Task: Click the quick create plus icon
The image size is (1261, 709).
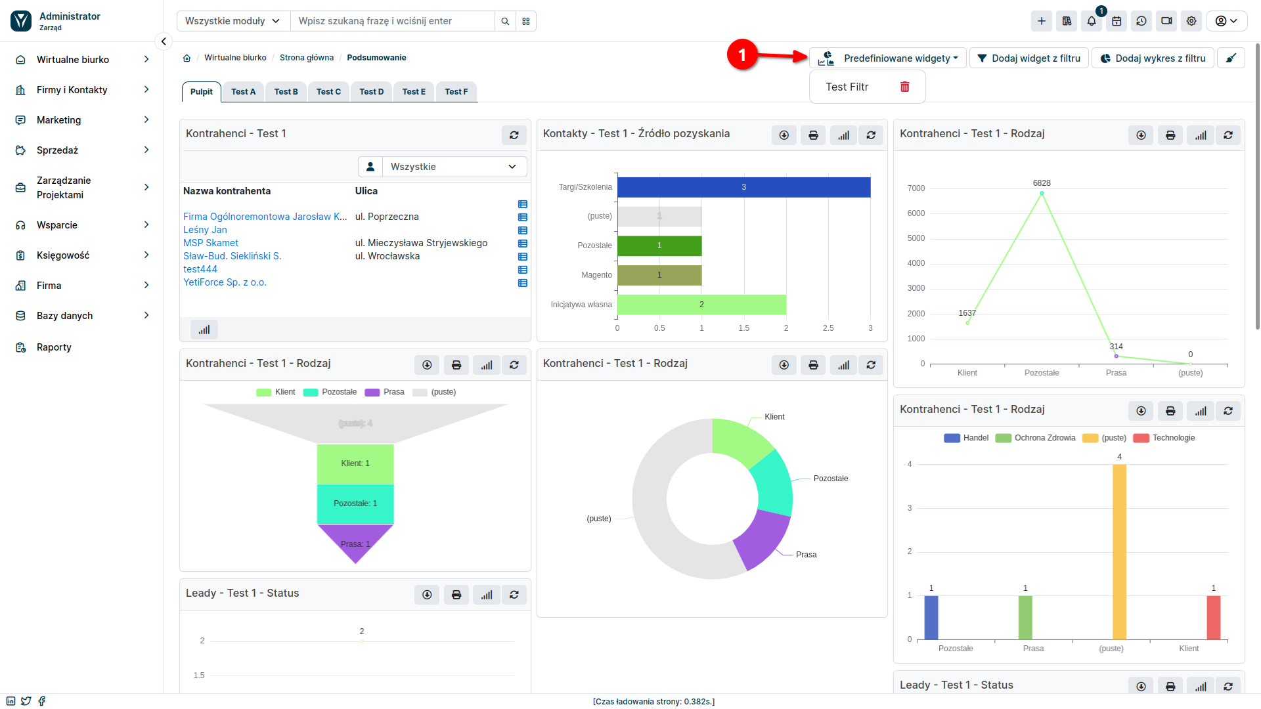Action: point(1042,21)
